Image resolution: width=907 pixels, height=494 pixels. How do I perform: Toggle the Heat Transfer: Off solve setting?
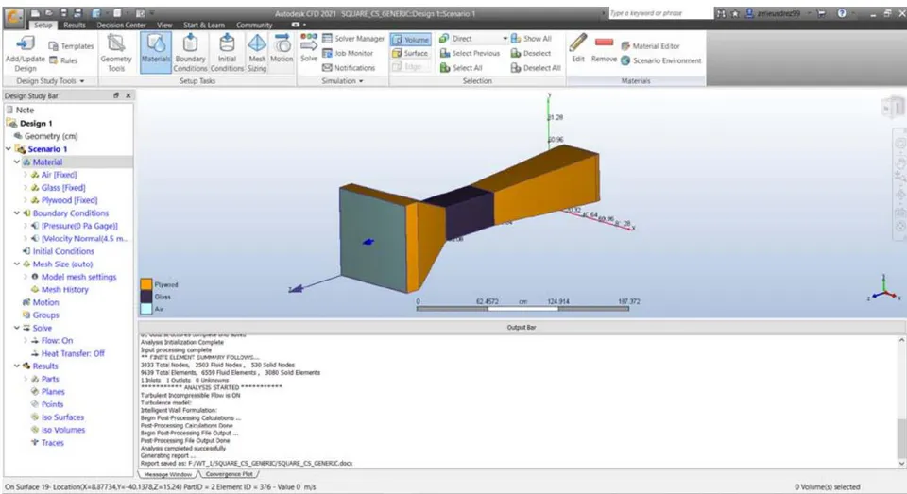pos(67,353)
